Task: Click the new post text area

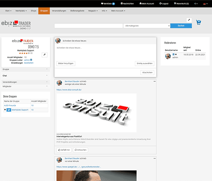Action: coord(105,52)
